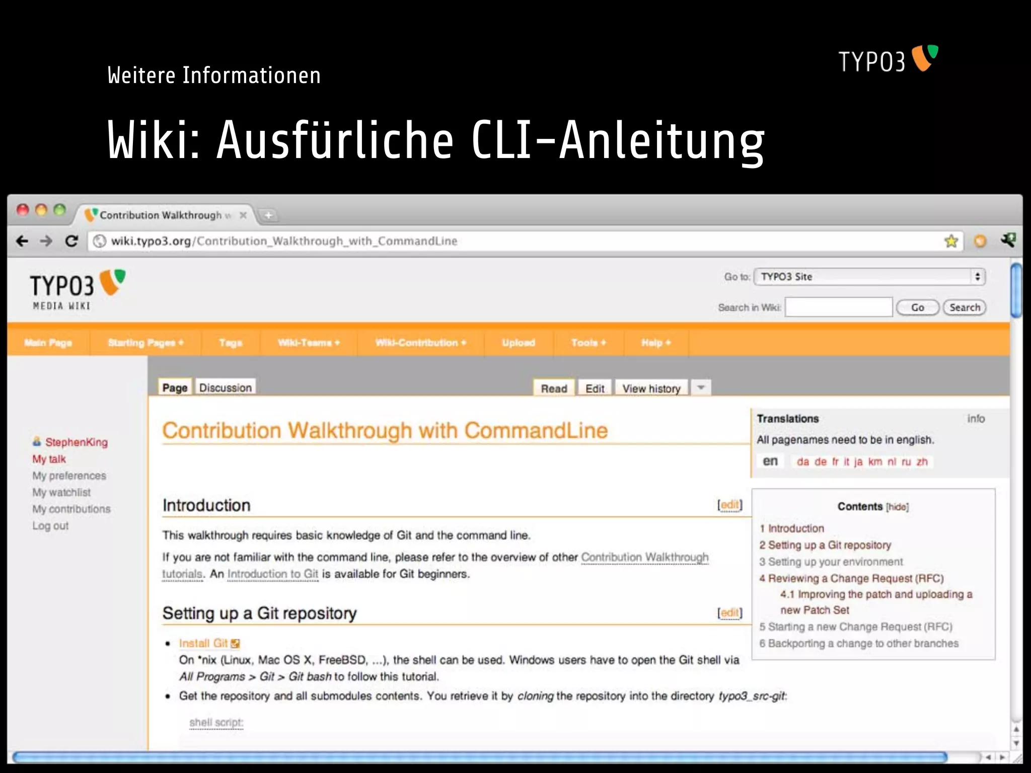The image size is (1031, 773).
Task: Switch to the ja translation
Action: click(858, 462)
